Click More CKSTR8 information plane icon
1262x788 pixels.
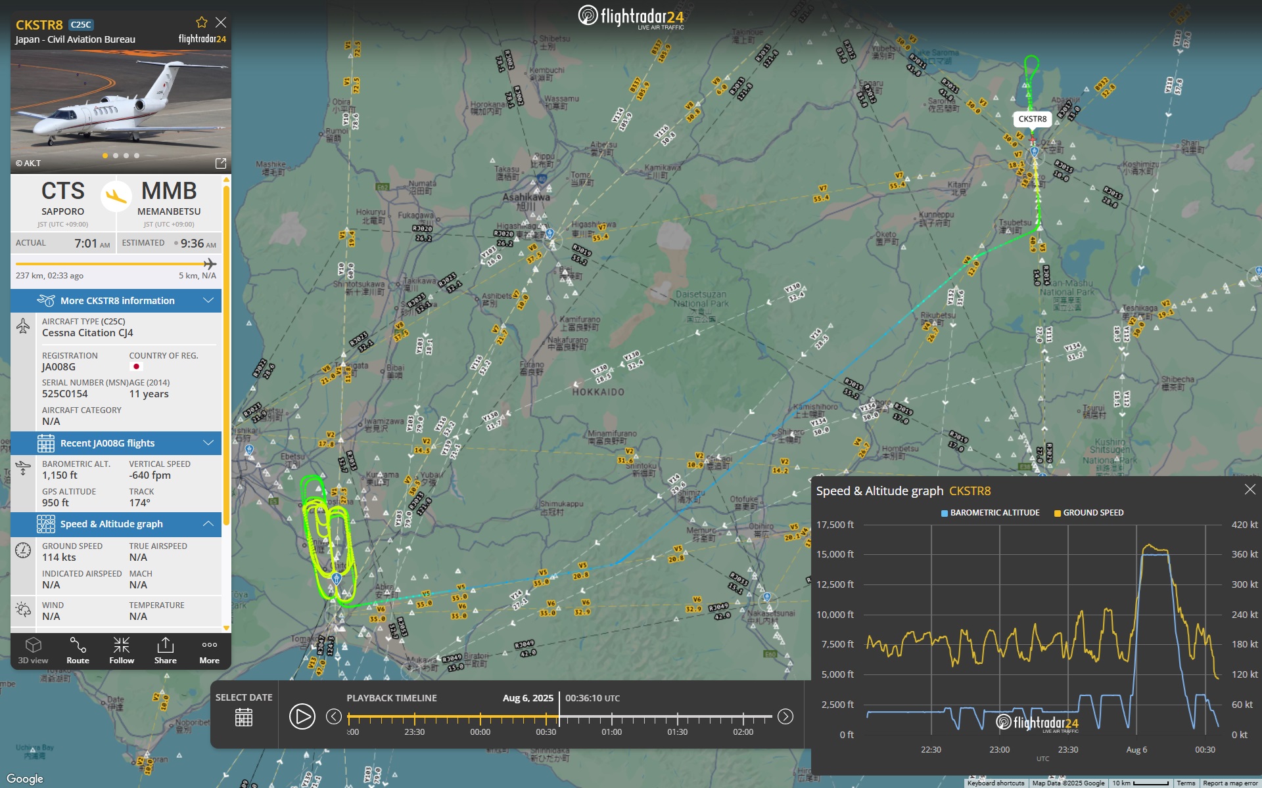[x=46, y=301]
